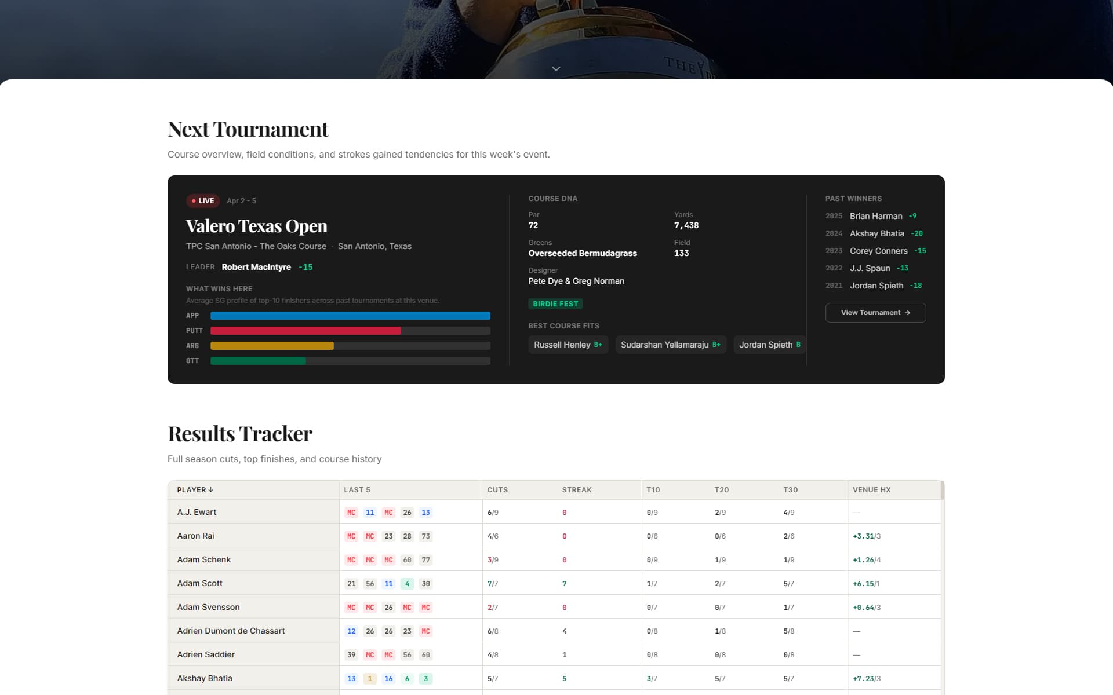Open Brian Harman 2025 past winner
Image resolution: width=1113 pixels, height=695 pixels.
(875, 216)
